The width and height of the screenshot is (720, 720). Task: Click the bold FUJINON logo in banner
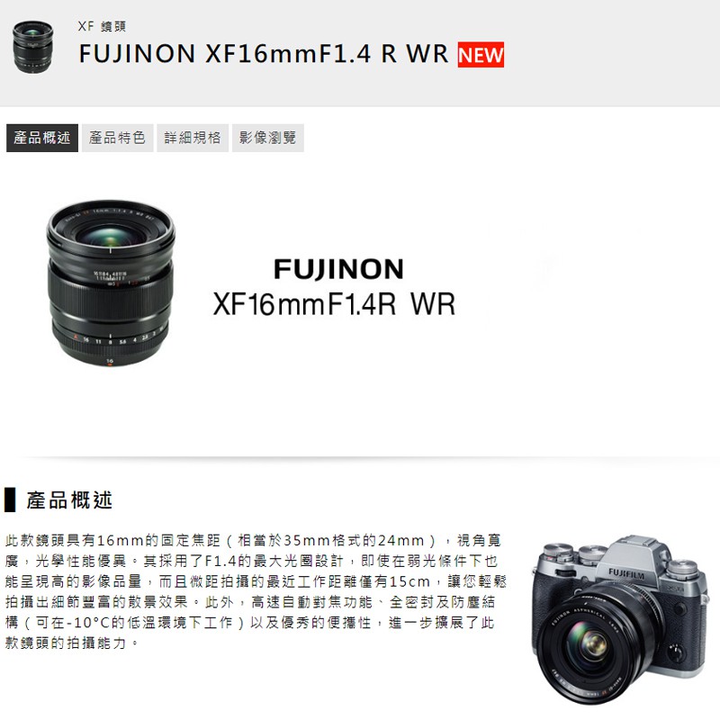tap(338, 269)
